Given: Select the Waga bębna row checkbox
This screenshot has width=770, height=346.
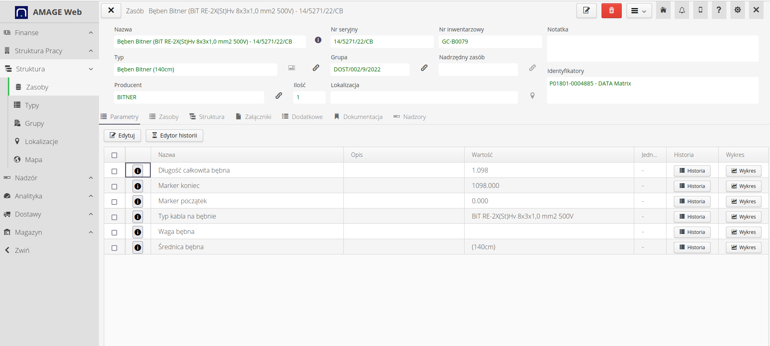Looking at the screenshot, I should (114, 233).
